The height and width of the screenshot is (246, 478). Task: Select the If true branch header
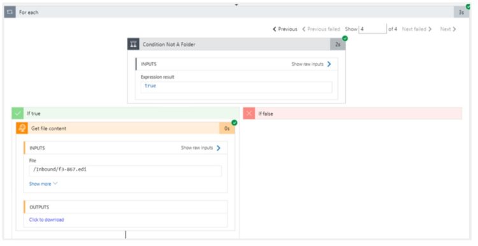click(x=126, y=113)
